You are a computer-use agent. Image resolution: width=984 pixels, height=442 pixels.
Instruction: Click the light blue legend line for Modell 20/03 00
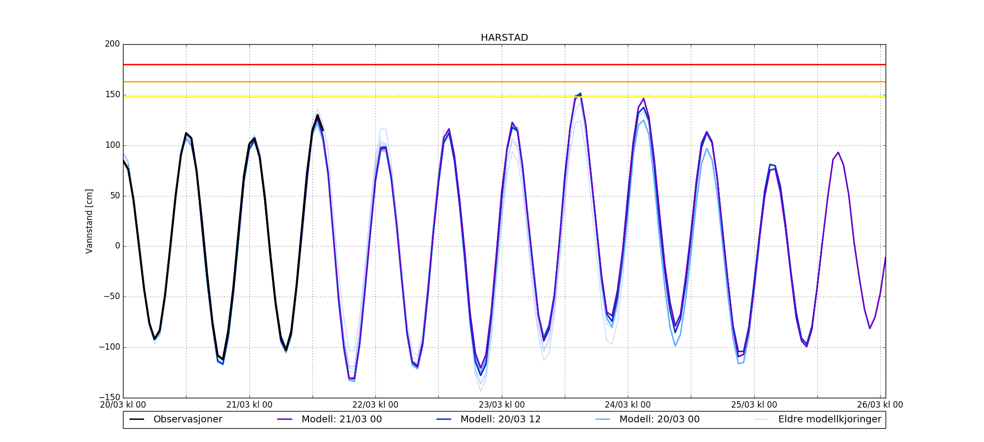coord(603,419)
